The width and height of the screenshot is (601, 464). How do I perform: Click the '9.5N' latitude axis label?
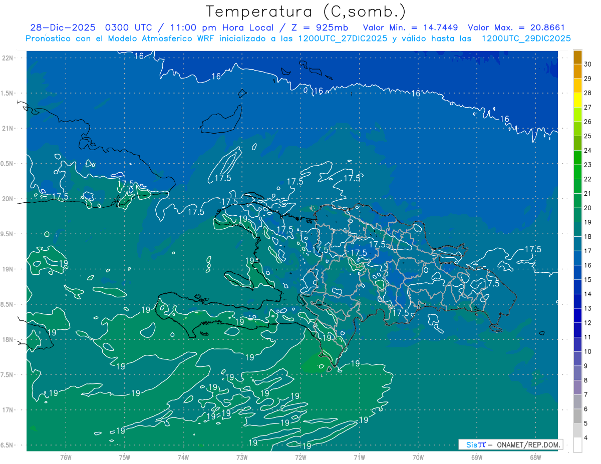coord(8,234)
